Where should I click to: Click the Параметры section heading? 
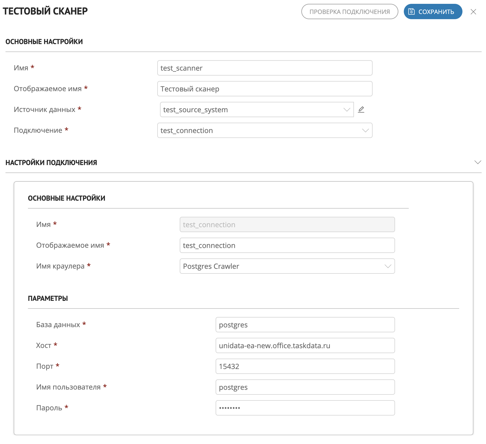(x=48, y=298)
